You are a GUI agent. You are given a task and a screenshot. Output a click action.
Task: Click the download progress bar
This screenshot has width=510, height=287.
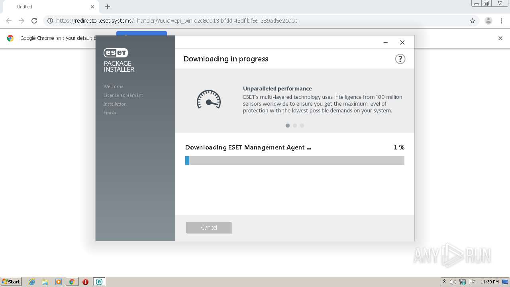[x=295, y=161]
